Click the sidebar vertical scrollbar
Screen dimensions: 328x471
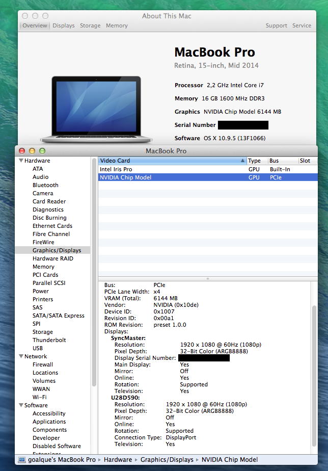94,272
